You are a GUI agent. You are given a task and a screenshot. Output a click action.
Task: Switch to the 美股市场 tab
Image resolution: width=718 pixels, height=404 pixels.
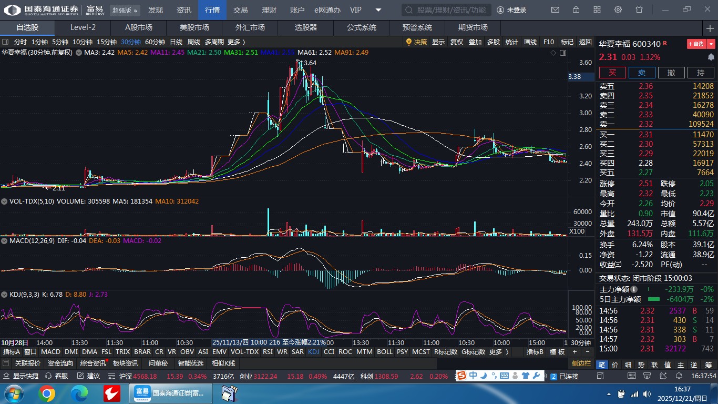pyautogui.click(x=194, y=27)
